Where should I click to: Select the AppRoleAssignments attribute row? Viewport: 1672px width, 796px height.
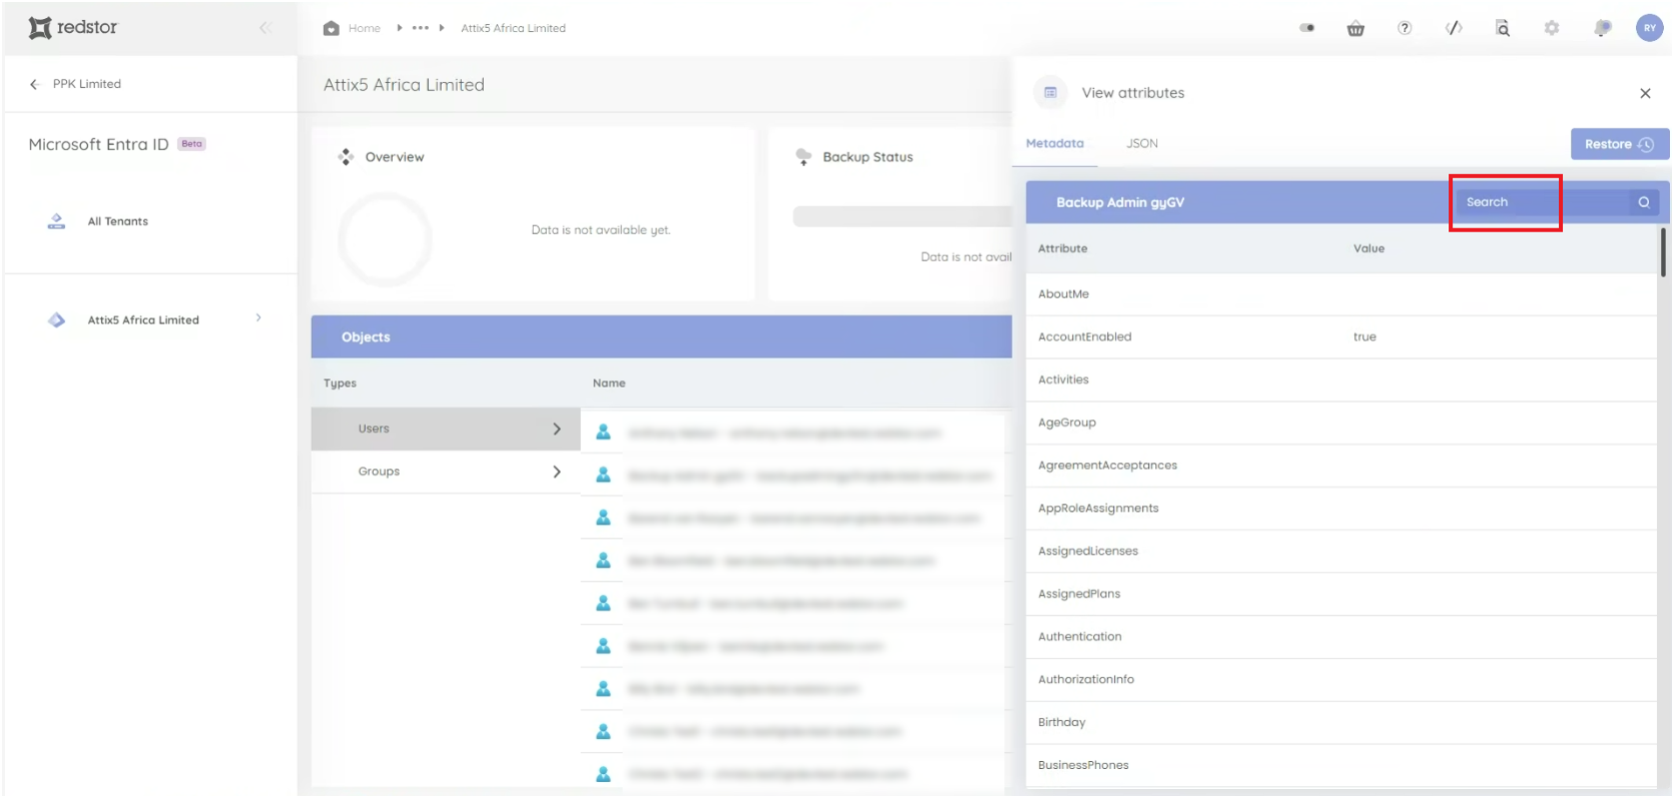(1341, 508)
